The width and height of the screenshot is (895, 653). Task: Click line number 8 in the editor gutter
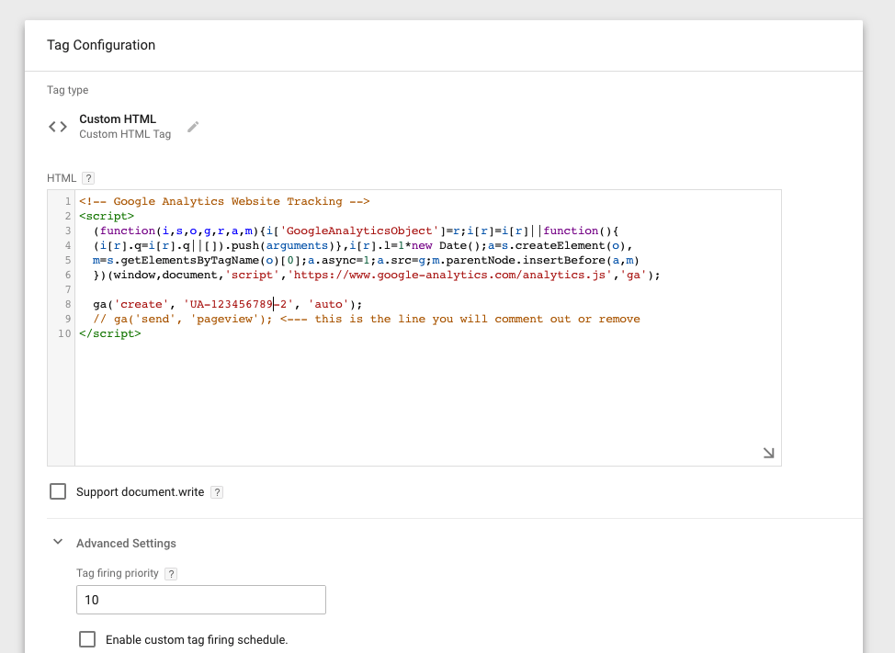click(67, 304)
